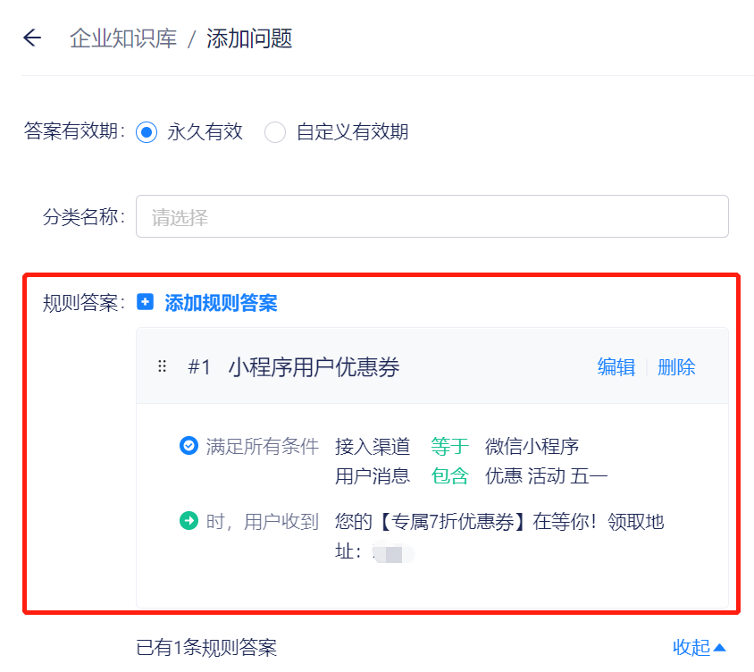Click the blue checkmark icon beside 满足所有条件

(189, 445)
